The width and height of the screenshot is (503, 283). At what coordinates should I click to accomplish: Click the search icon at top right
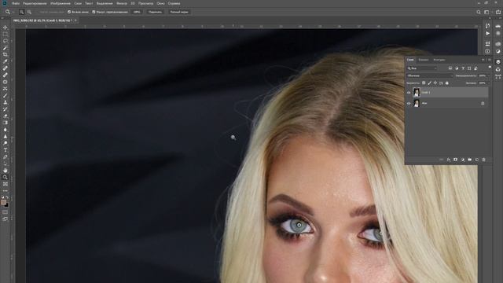pyautogui.click(x=479, y=12)
